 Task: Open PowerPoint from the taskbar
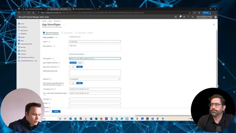pyautogui.click(x=101, y=119)
